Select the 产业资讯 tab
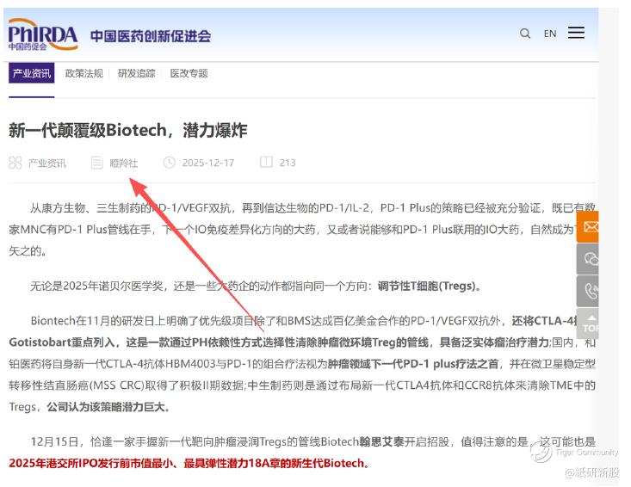The width and height of the screenshot is (631, 487). pos(31,73)
